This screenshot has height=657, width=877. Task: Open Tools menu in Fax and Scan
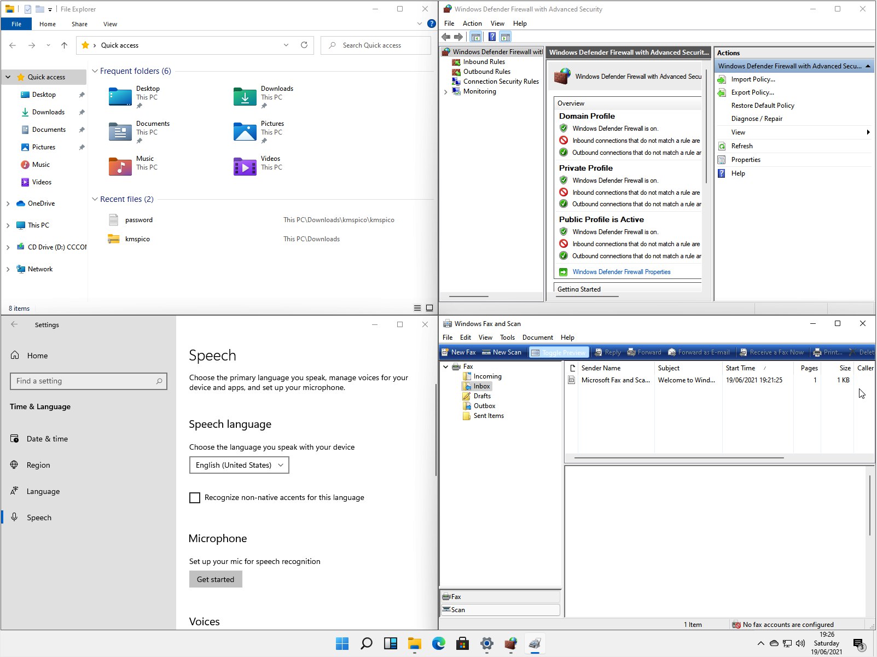(507, 338)
